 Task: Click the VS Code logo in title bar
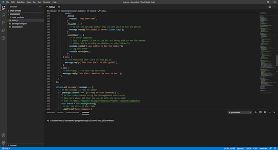tap(2, 2)
